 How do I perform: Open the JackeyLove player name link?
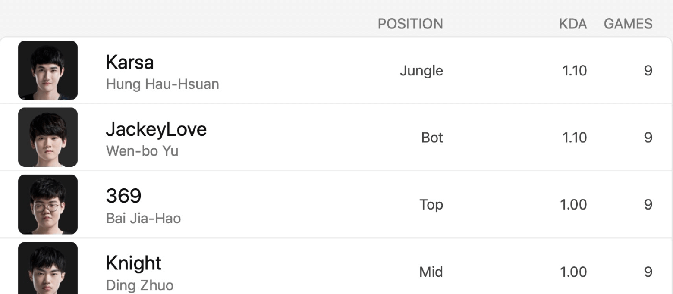[x=156, y=129]
